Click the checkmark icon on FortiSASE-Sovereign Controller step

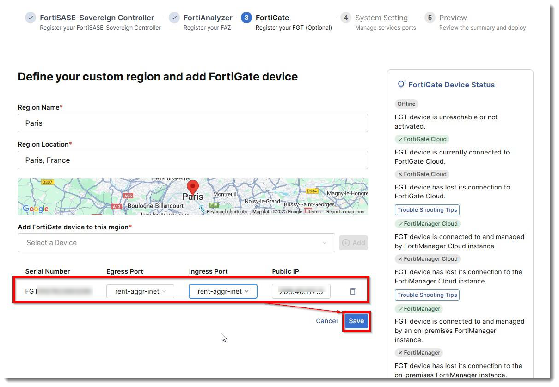[x=30, y=18]
